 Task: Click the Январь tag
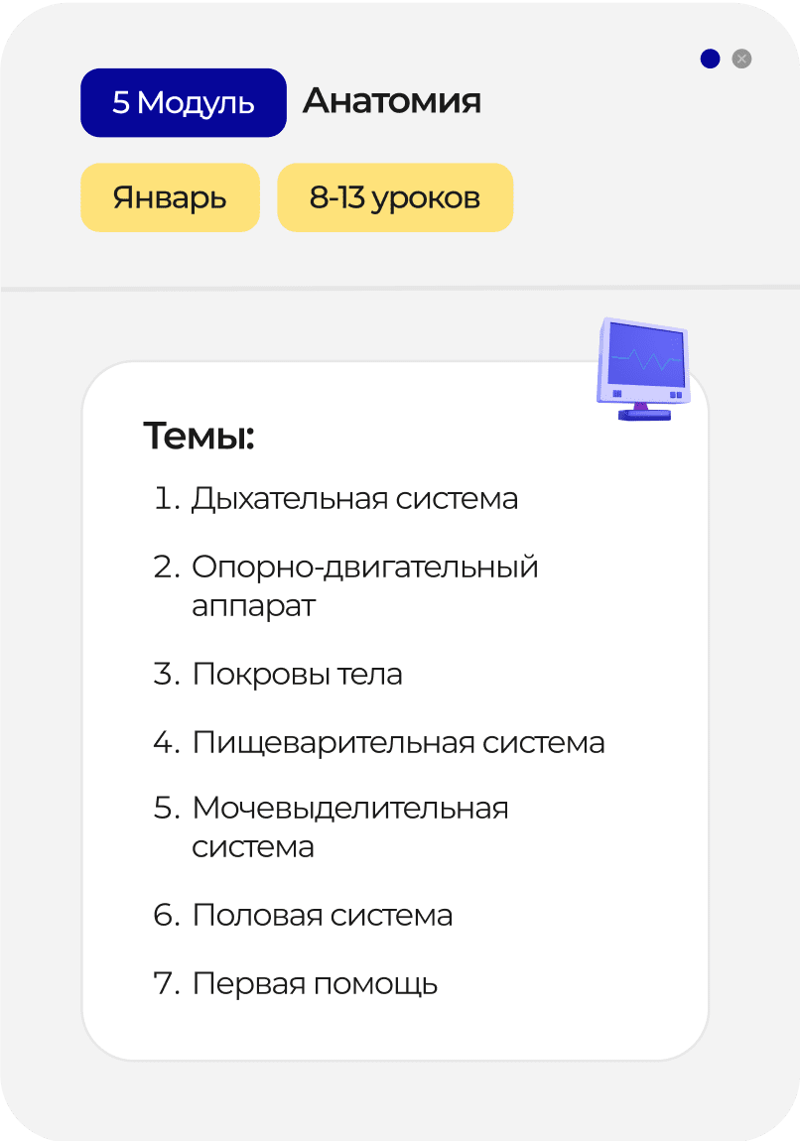170,197
